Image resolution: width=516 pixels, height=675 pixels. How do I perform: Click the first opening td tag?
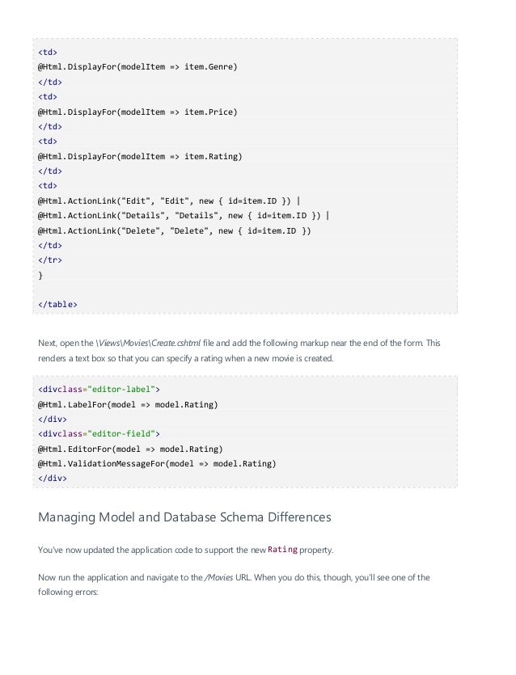[x=48, y=52]
